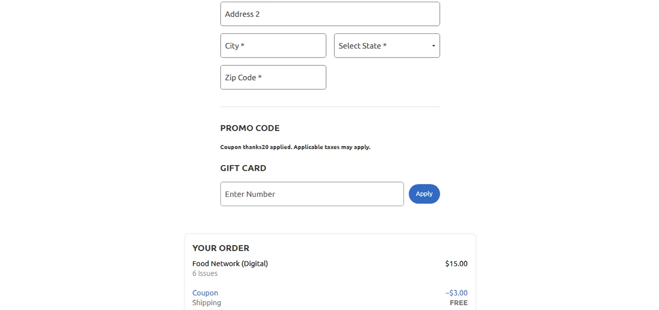
Task: Click the Address 2 input field
Action: click(329, 14)
